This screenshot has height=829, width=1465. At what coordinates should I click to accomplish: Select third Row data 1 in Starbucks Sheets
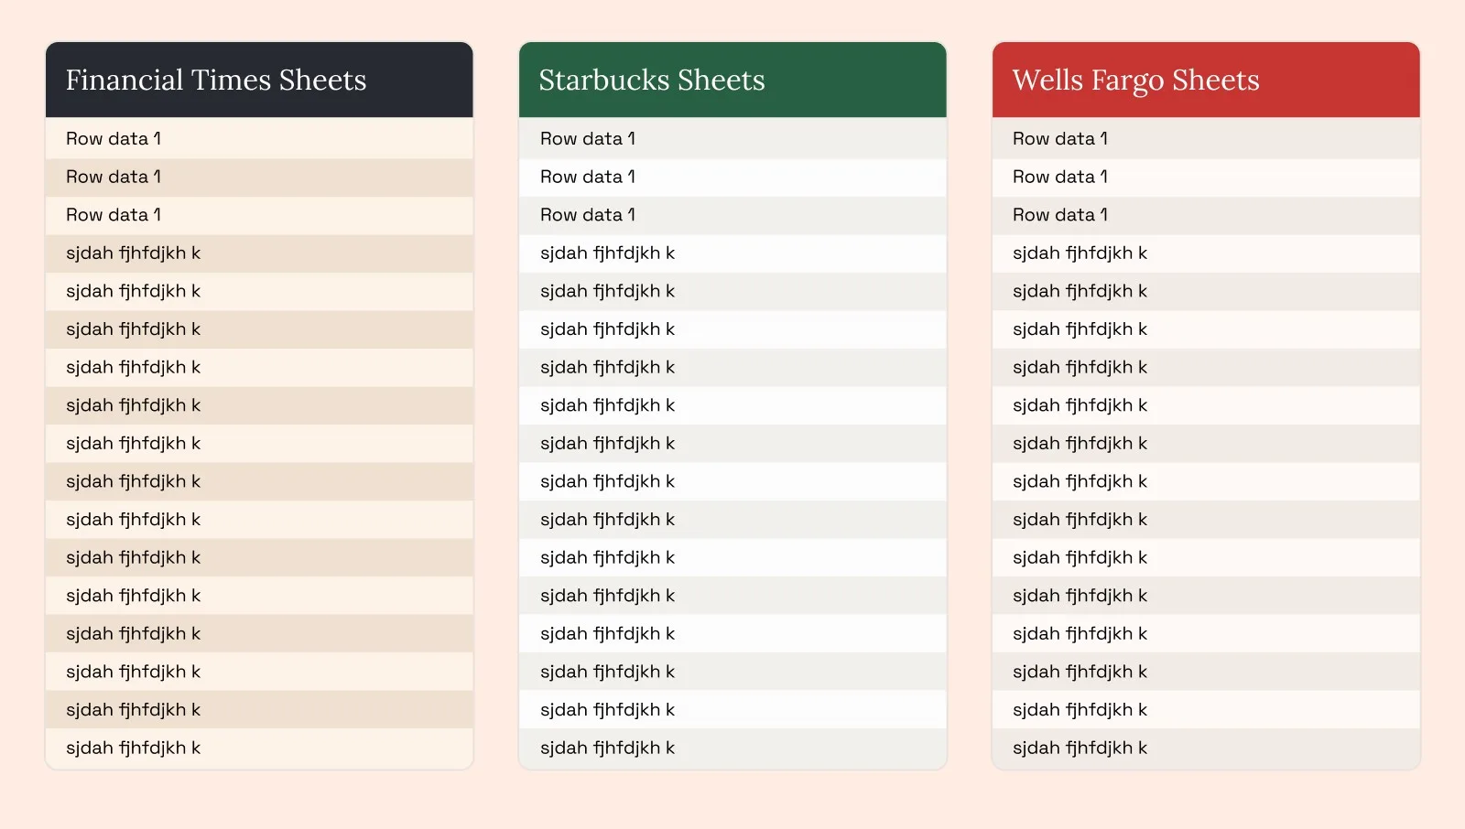coord(732,215)
